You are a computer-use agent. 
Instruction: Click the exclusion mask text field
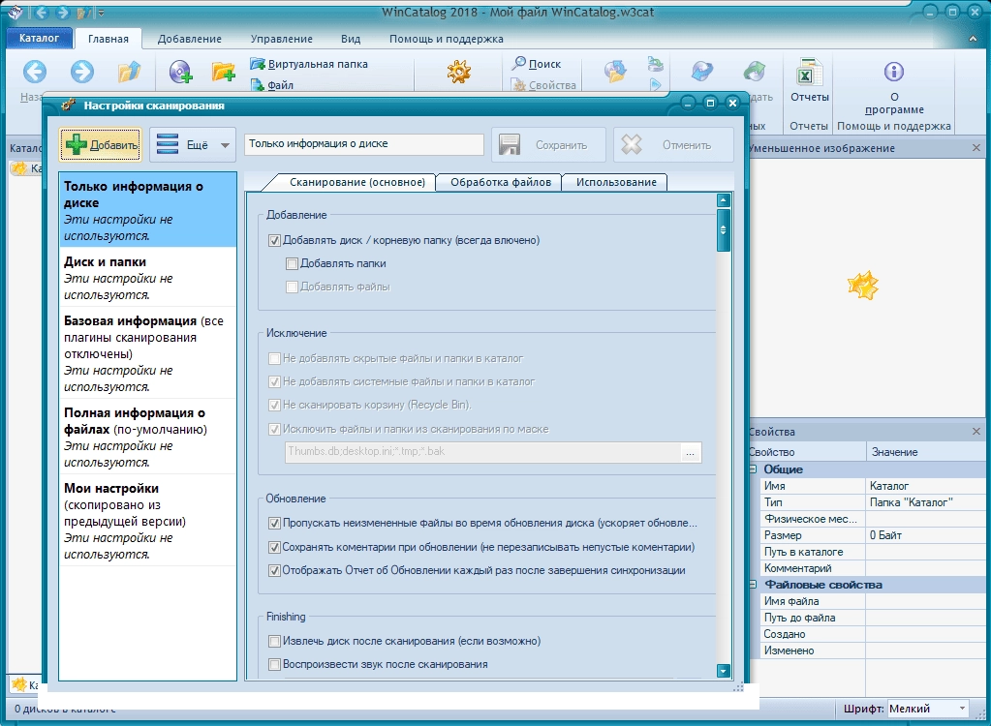[482, 451]
